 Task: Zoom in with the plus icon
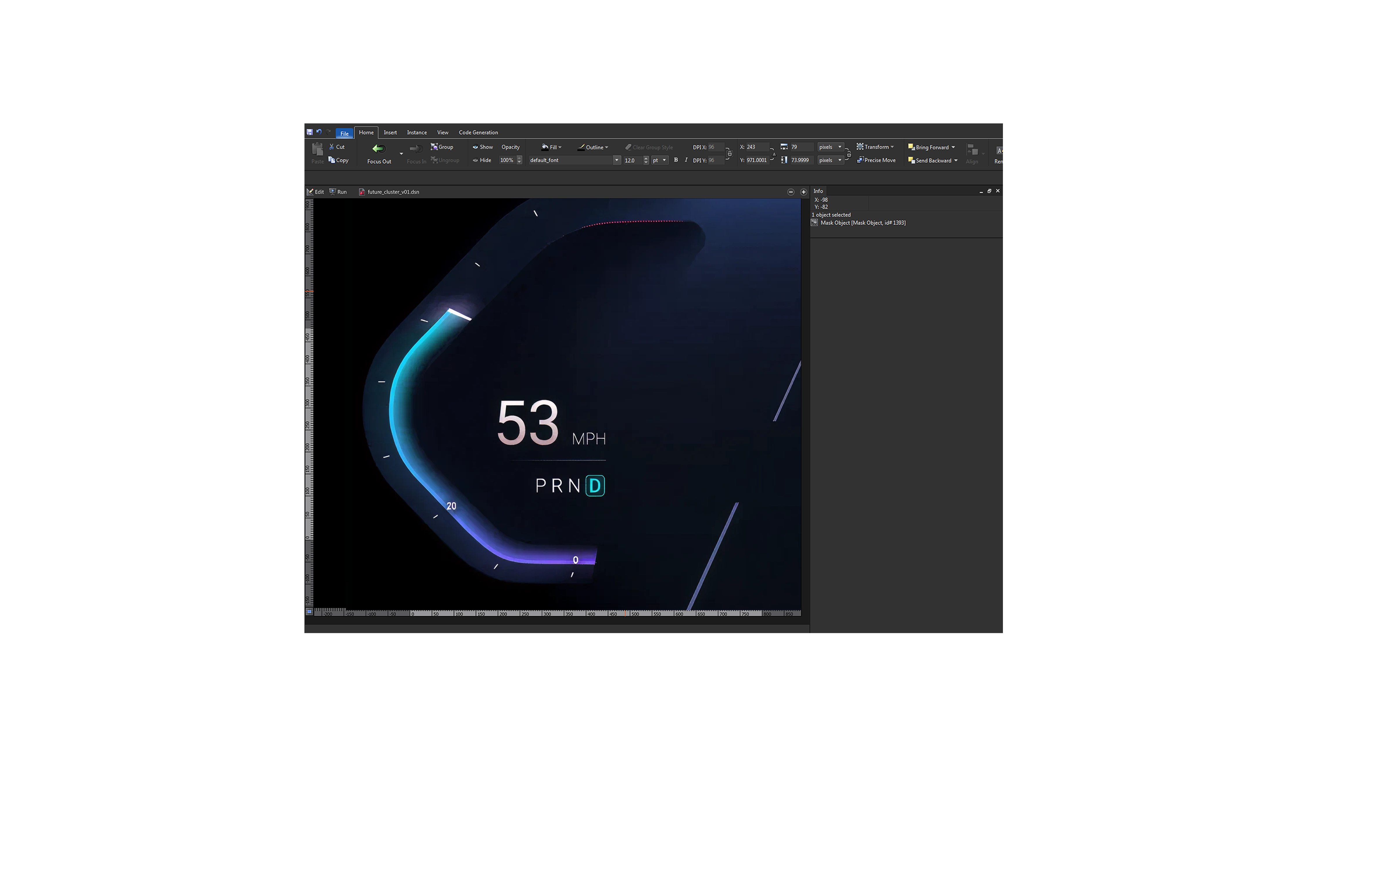(803, 192)
